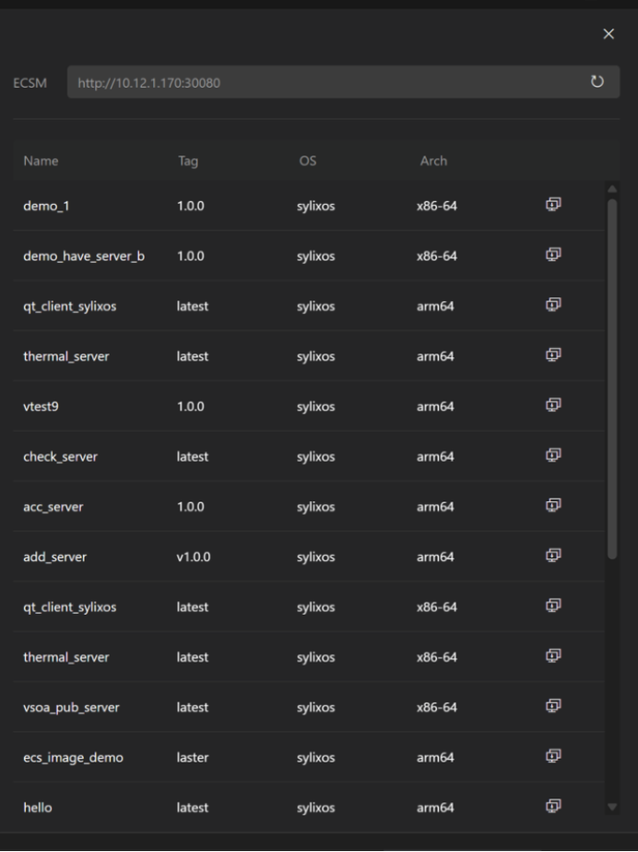Select the add_server name cell
Viewport: 638px width, 852px height.
(x=54, y=557)
